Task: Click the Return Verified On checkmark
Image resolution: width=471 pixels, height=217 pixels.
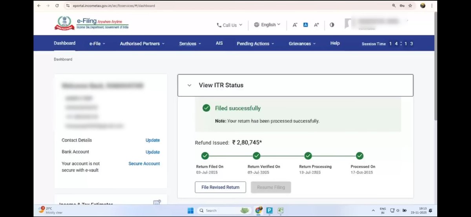Action: (257, 156)
